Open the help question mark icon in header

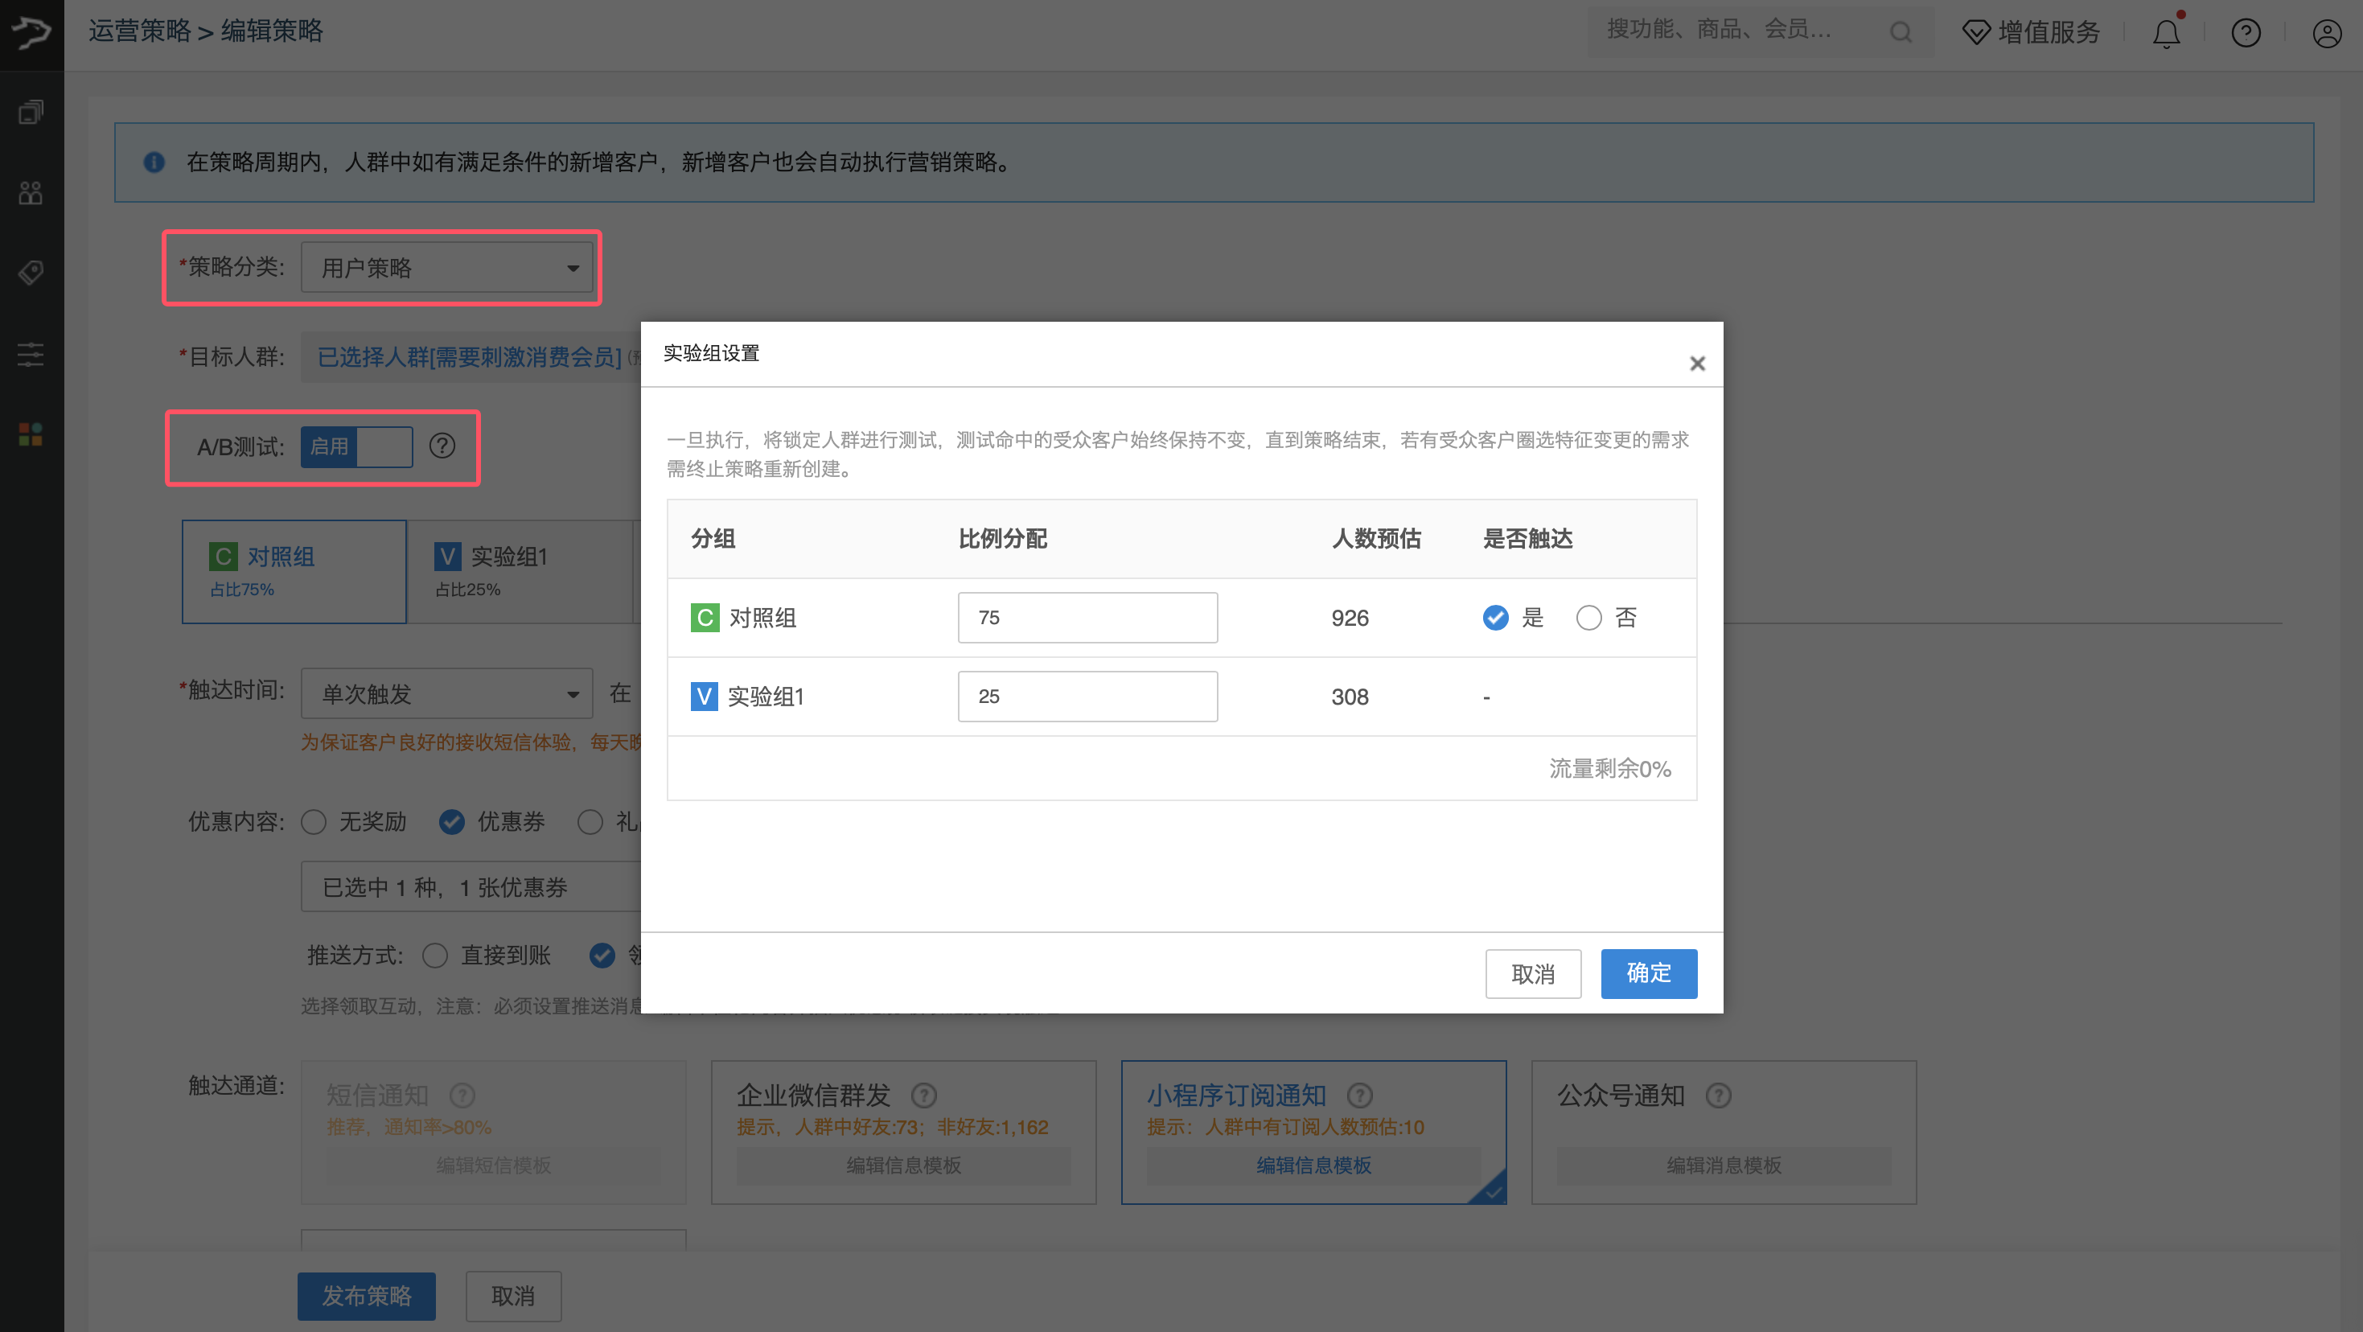2246,34
